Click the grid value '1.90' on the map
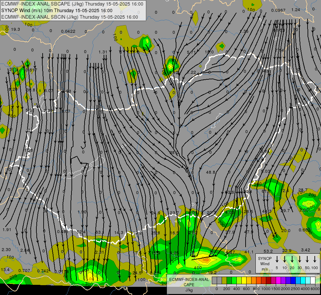The image size is (321, 295). coord(82,212)
